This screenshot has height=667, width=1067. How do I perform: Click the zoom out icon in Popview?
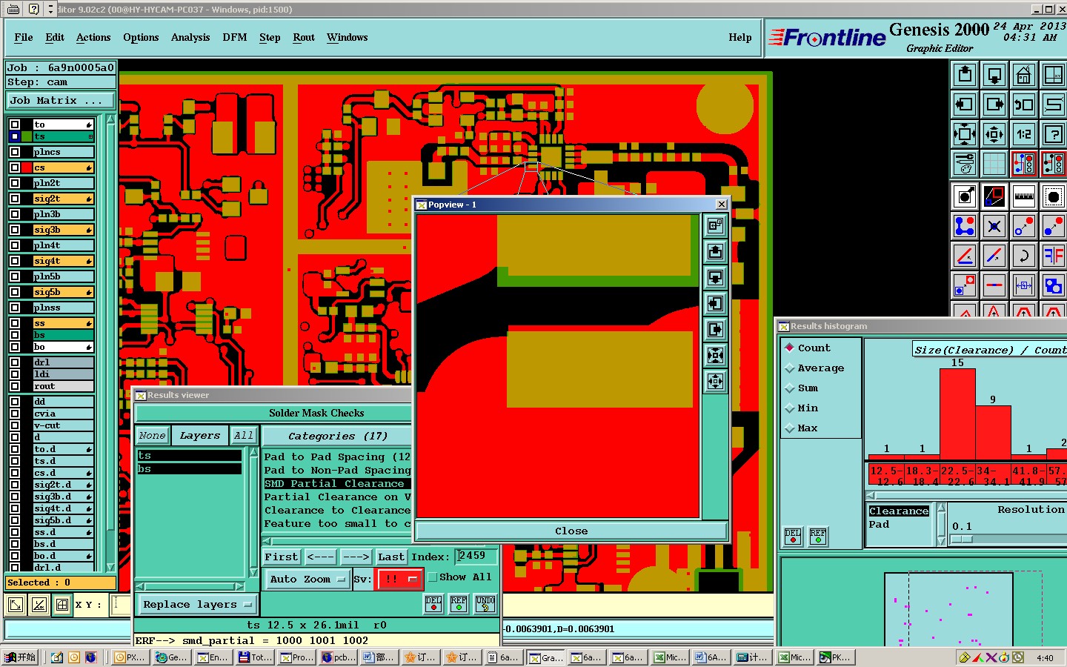click(x=715, y=382)
